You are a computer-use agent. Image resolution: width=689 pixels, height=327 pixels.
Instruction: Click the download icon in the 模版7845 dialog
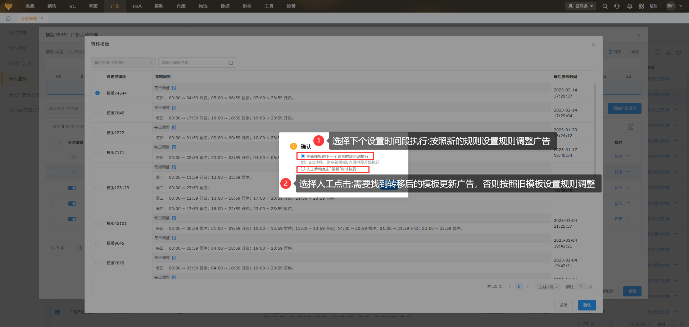[668, 52]
